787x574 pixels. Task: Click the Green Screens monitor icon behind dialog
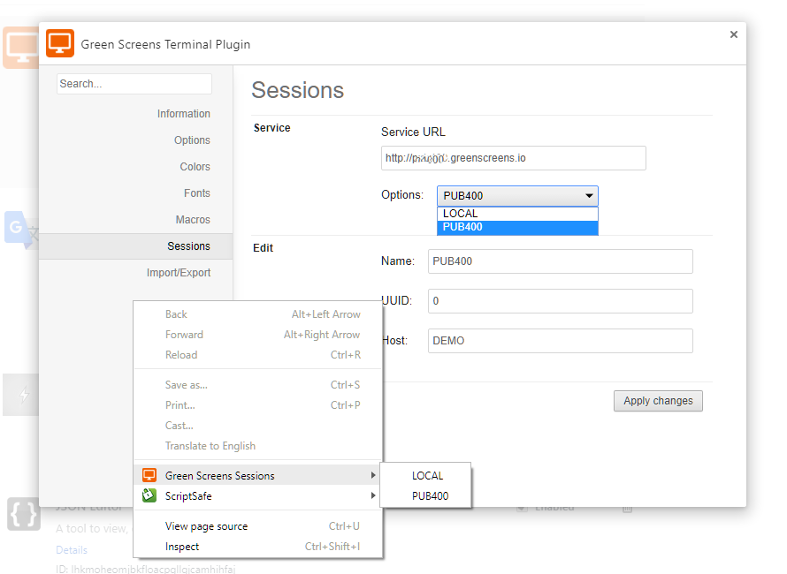click(20, 48)
